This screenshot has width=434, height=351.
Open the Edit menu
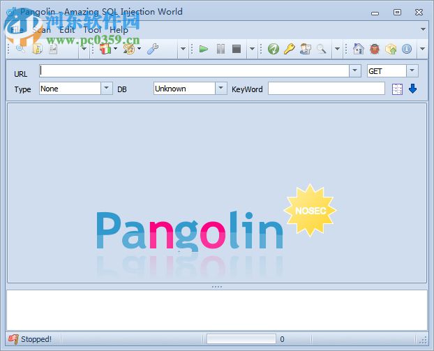tap(67, 29)
